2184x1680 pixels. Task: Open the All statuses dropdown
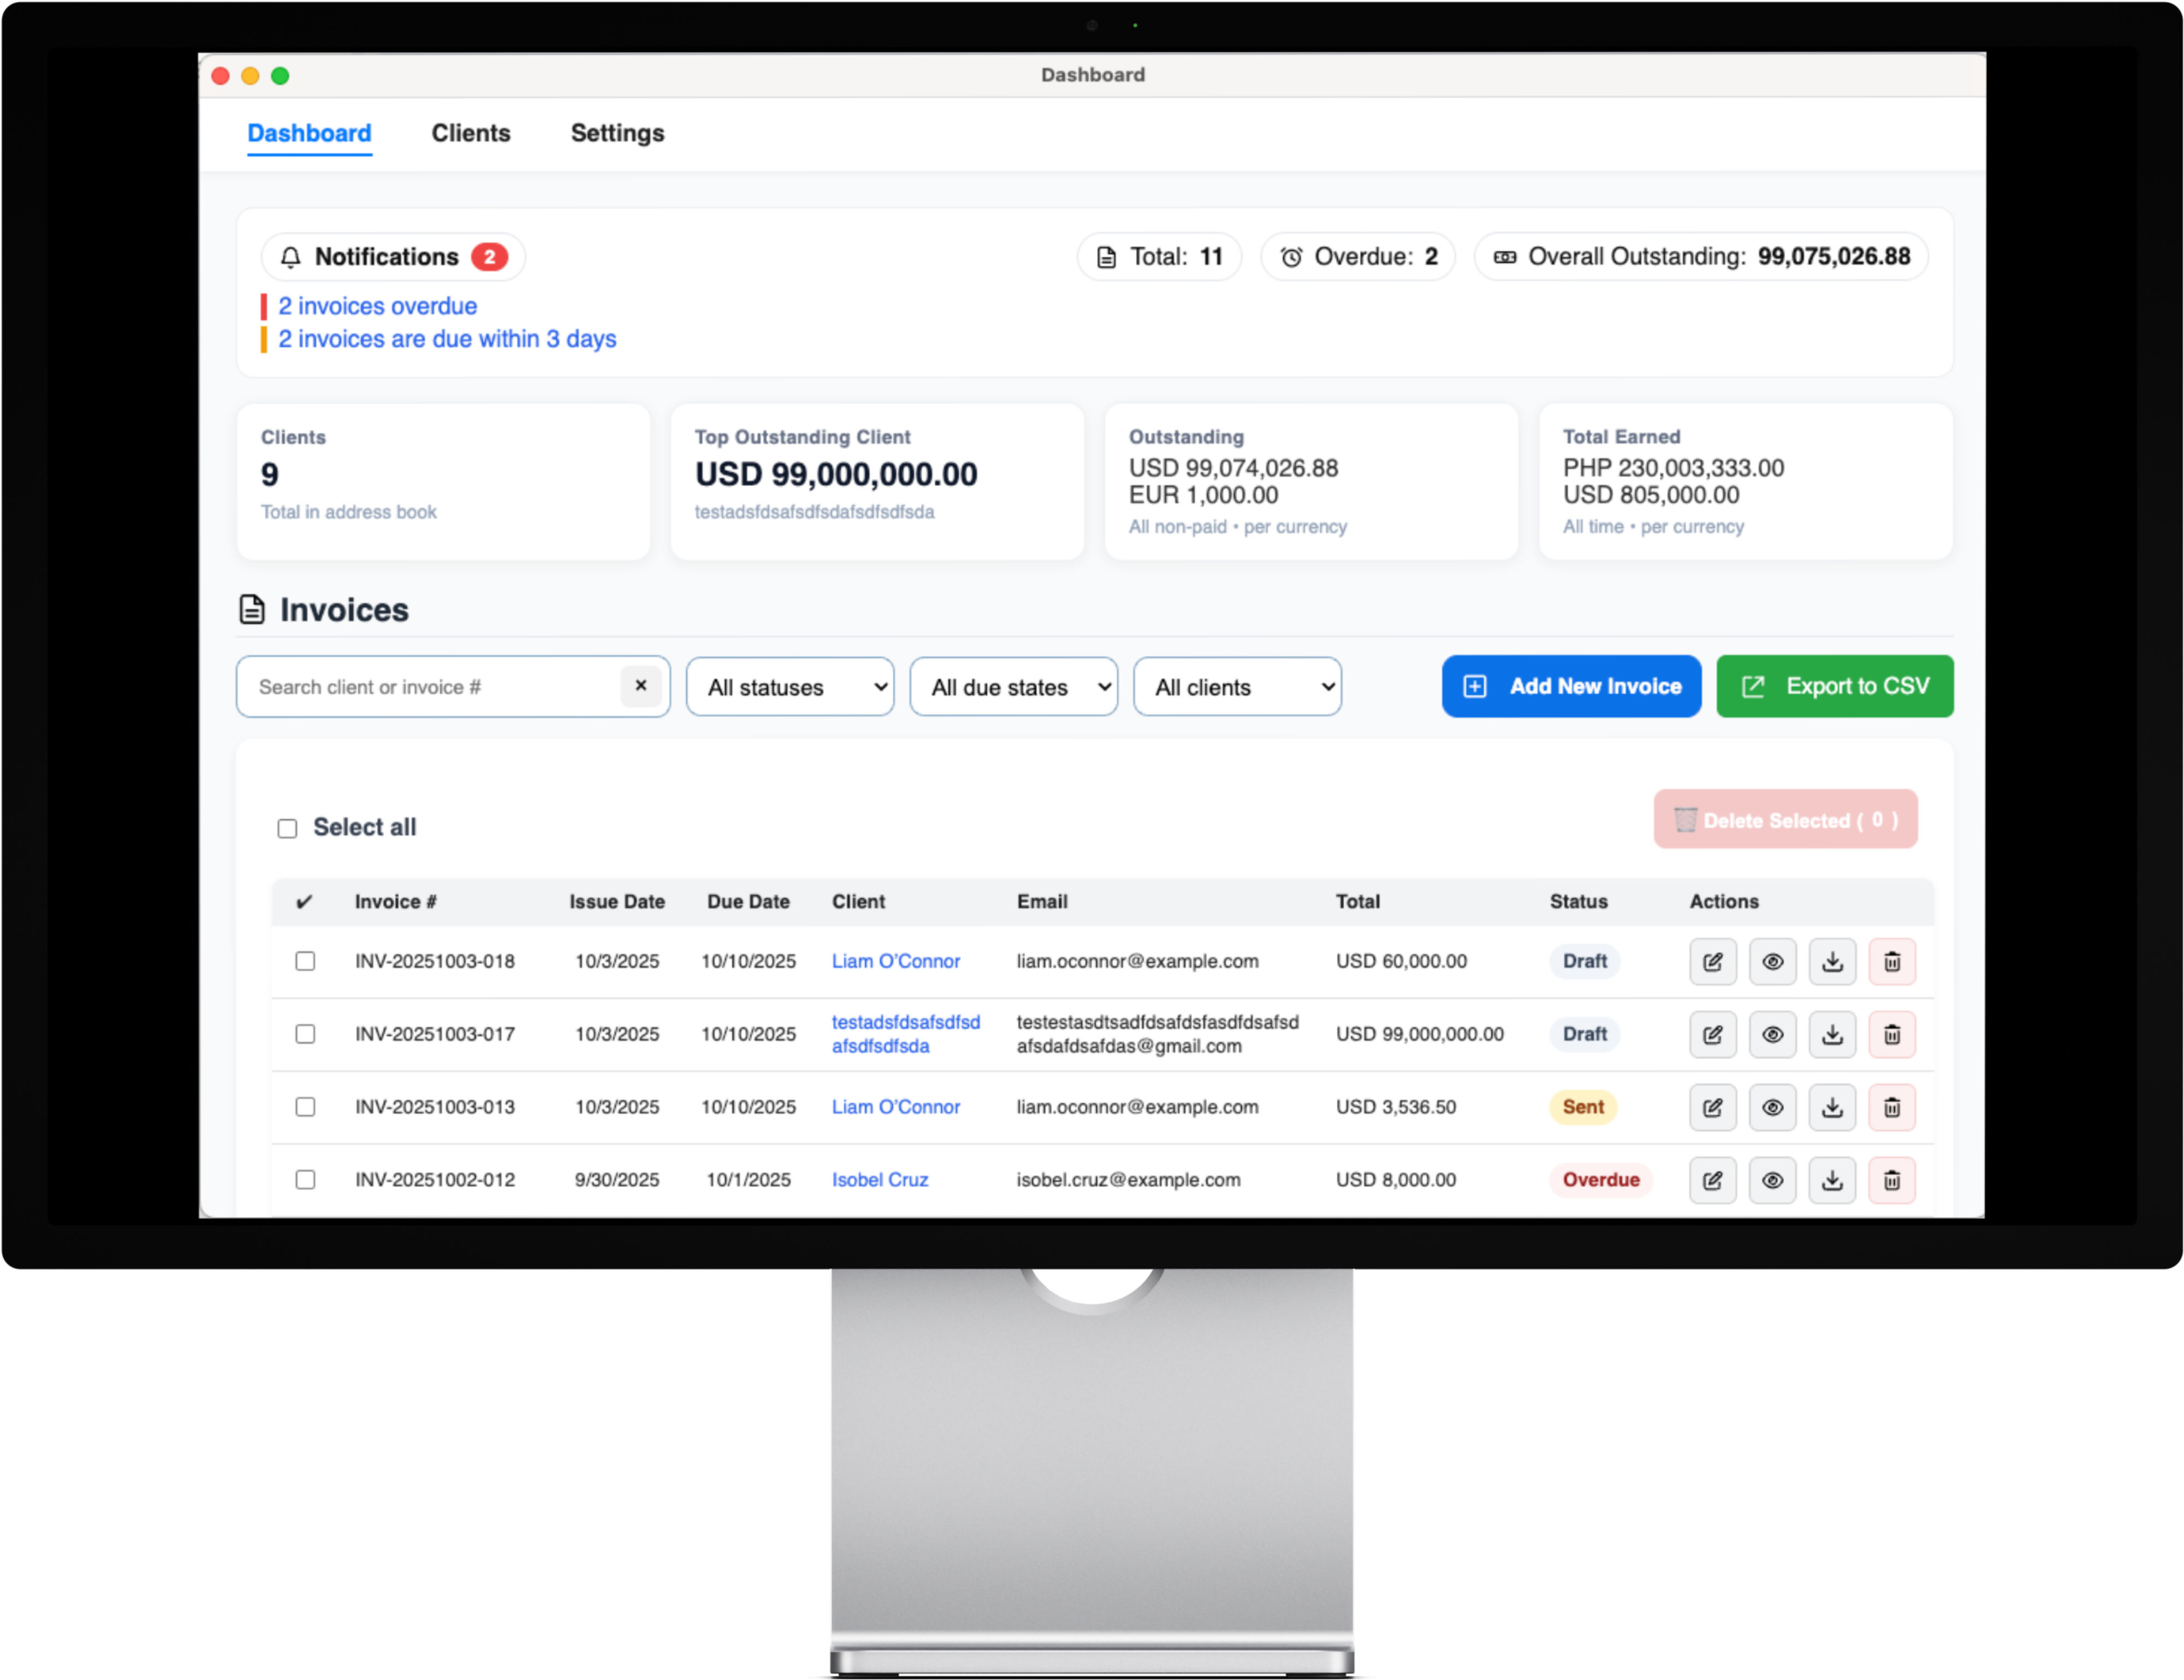click(789, 687)
